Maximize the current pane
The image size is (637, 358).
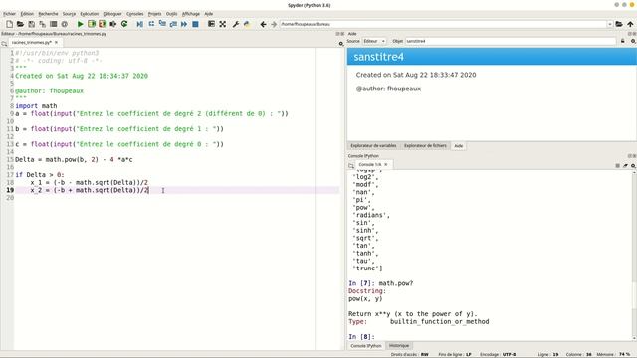(211, 24)
